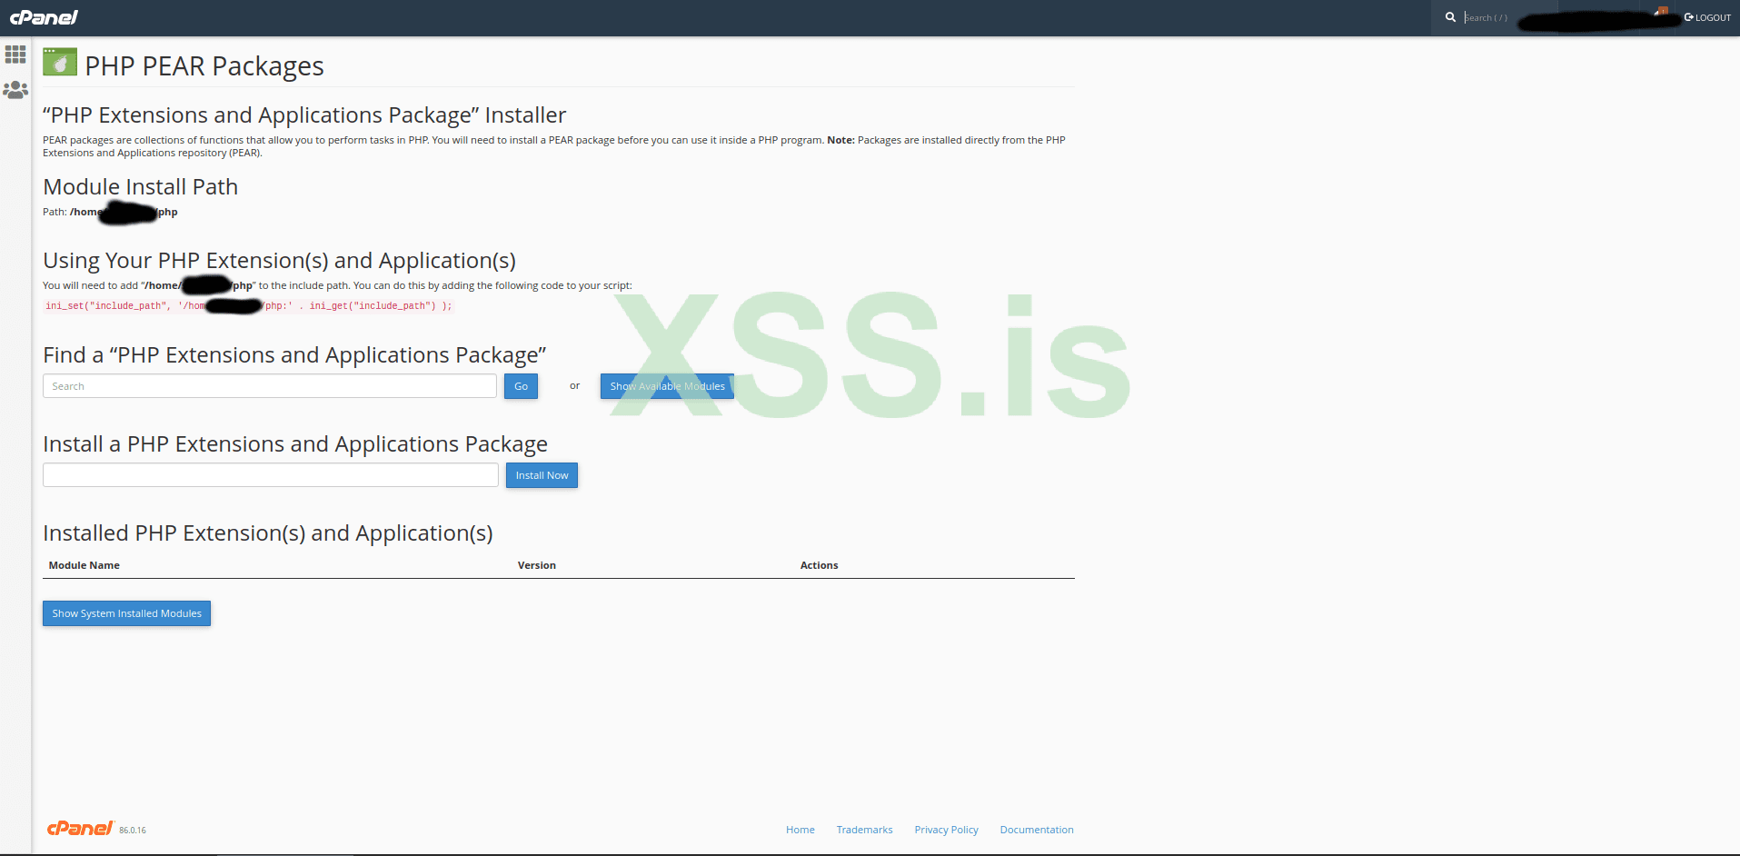The image size is (1740, 856).
Task: Click the 86.0.16 version number in footer
Action: (133, 831)
